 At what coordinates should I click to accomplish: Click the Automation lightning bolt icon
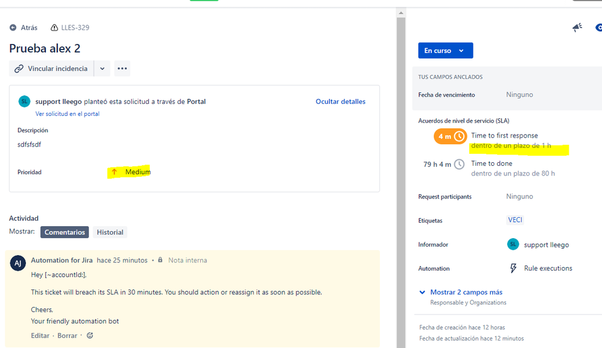pyautogui.click(x=513, y=268)
